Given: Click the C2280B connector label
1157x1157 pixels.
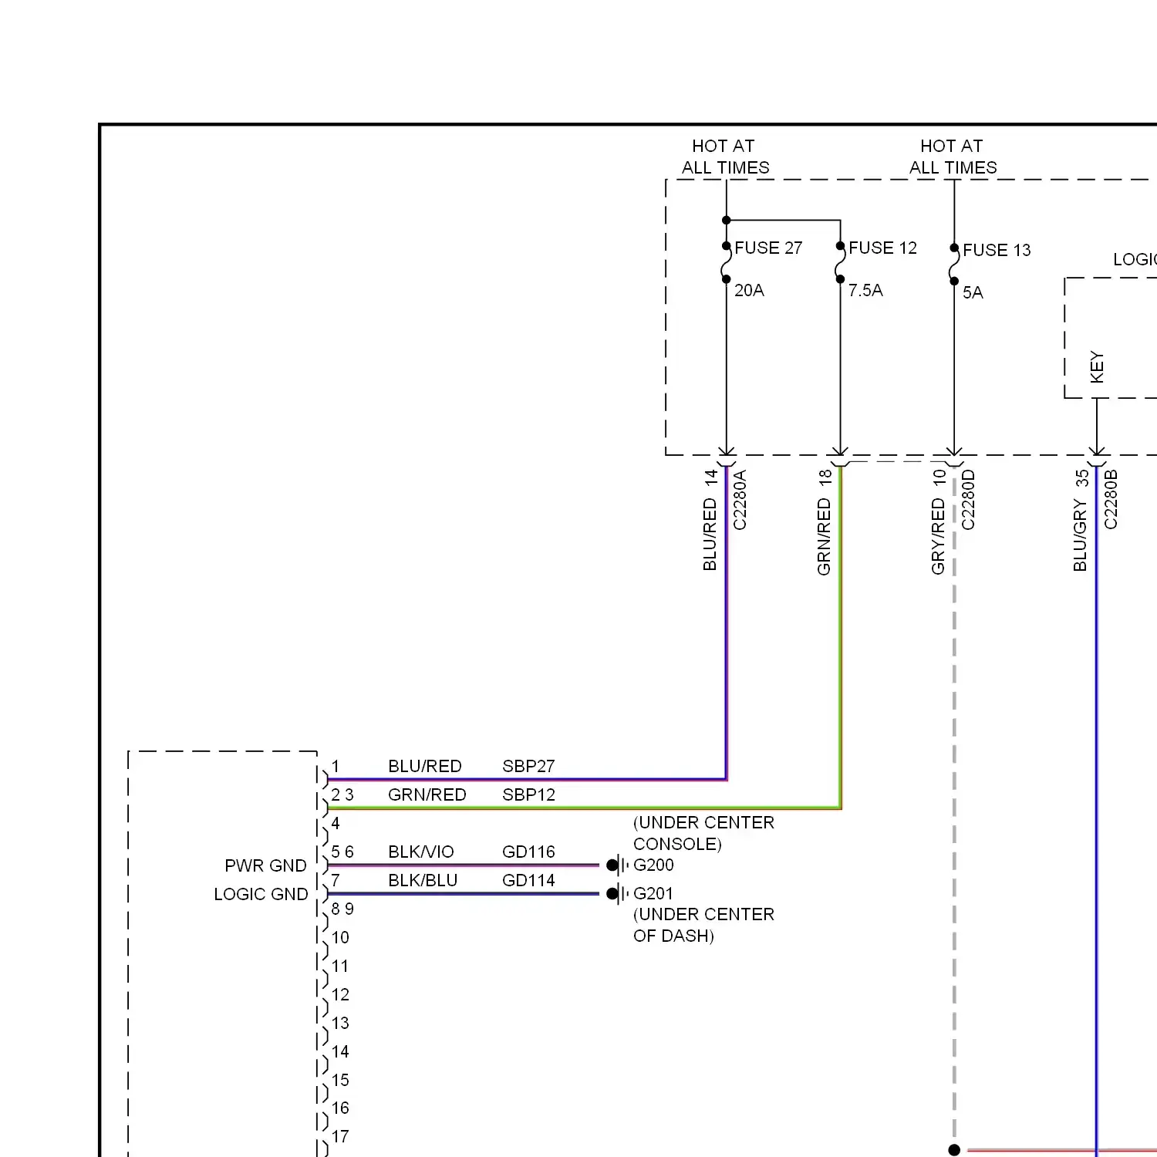Looking at the screenshot, I should 1111,500.
